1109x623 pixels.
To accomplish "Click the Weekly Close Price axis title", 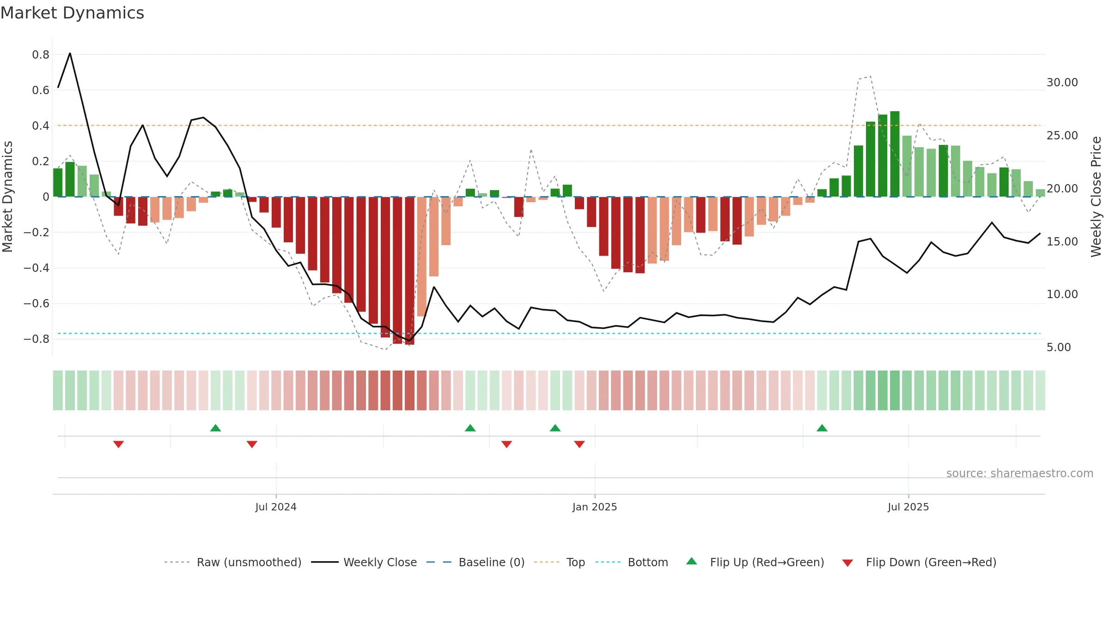I will (1096, 197).
